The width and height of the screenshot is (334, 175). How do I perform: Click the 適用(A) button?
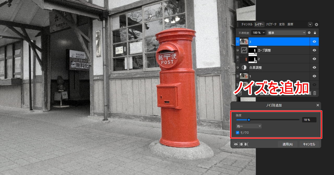[x=288, y=144]
